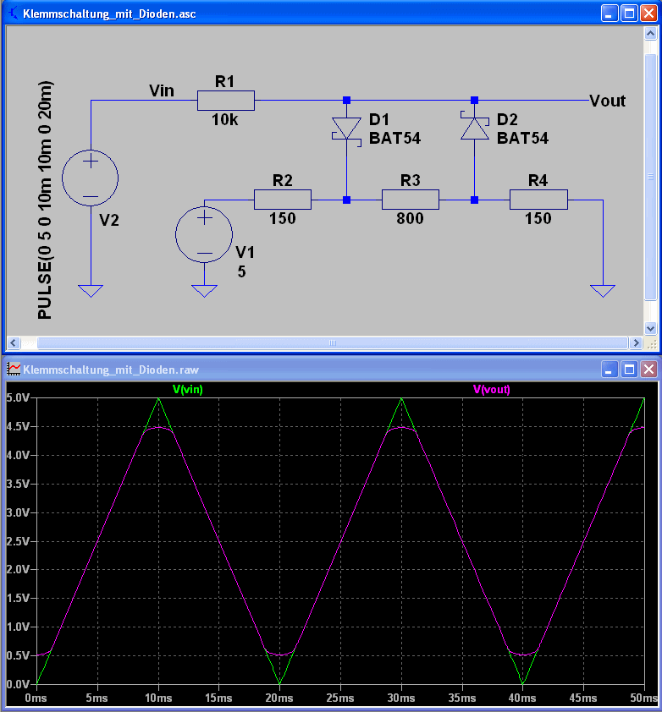Screen dimensions: 662x712
Task: Select resistor R1 10k
Action: click(x=226, y=101)
